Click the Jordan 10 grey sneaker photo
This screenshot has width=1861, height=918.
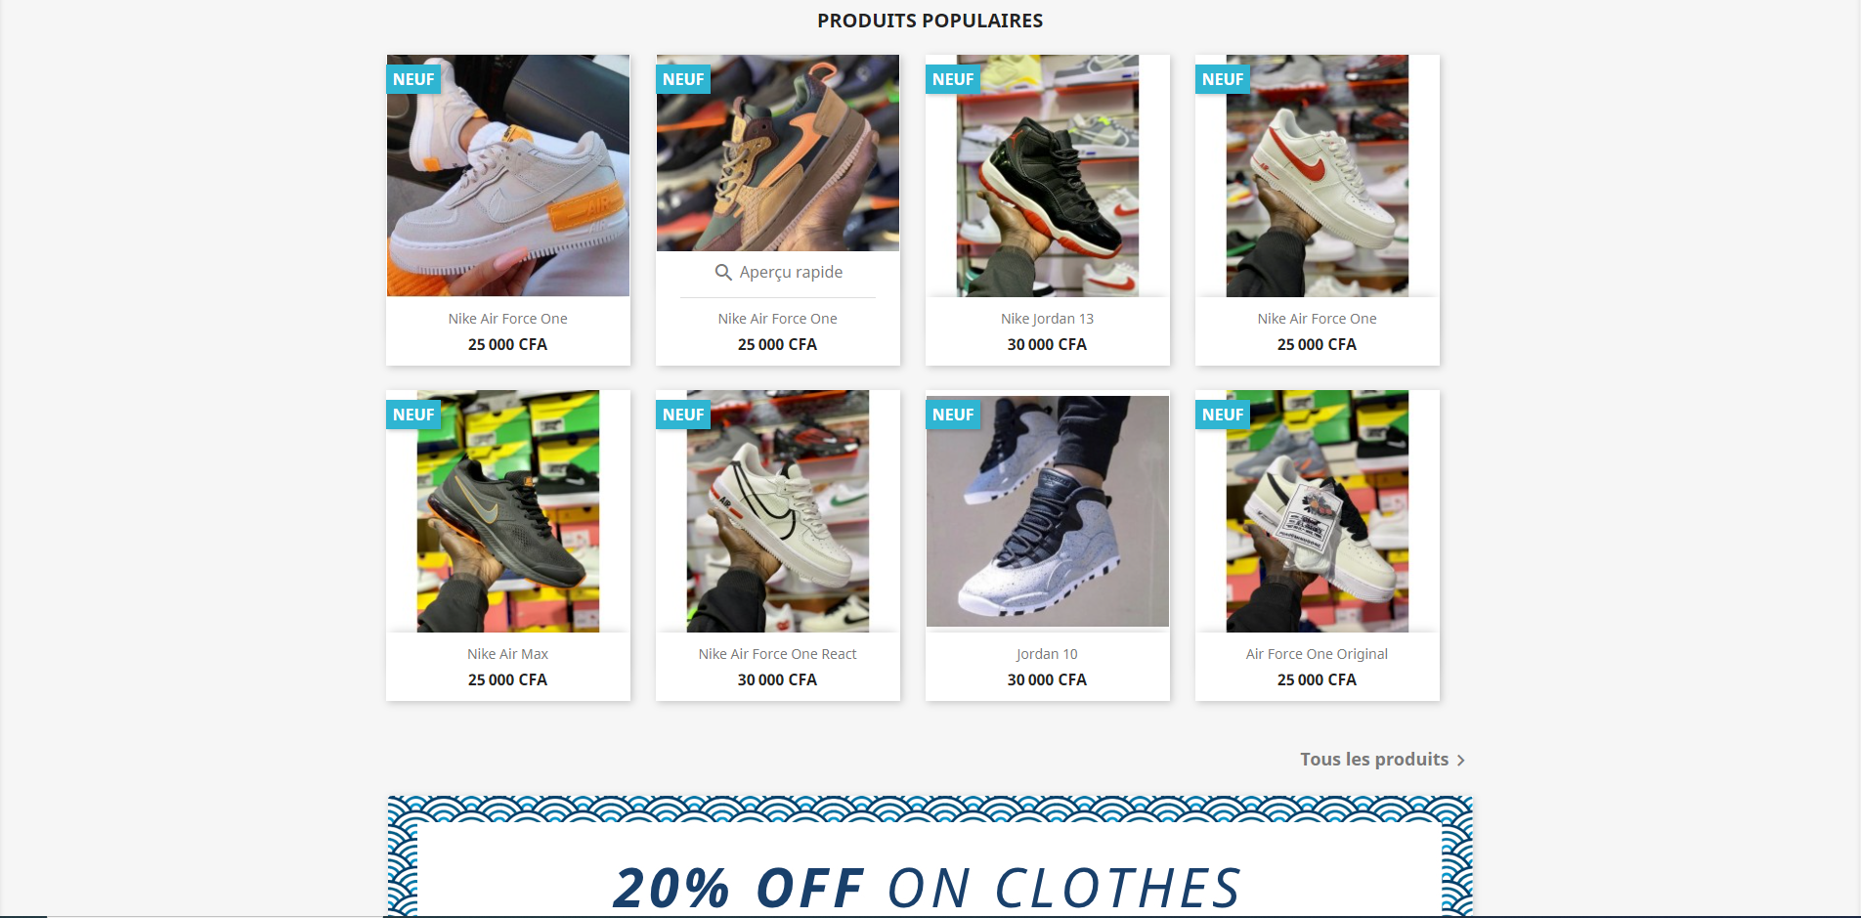pos(1047,511)
